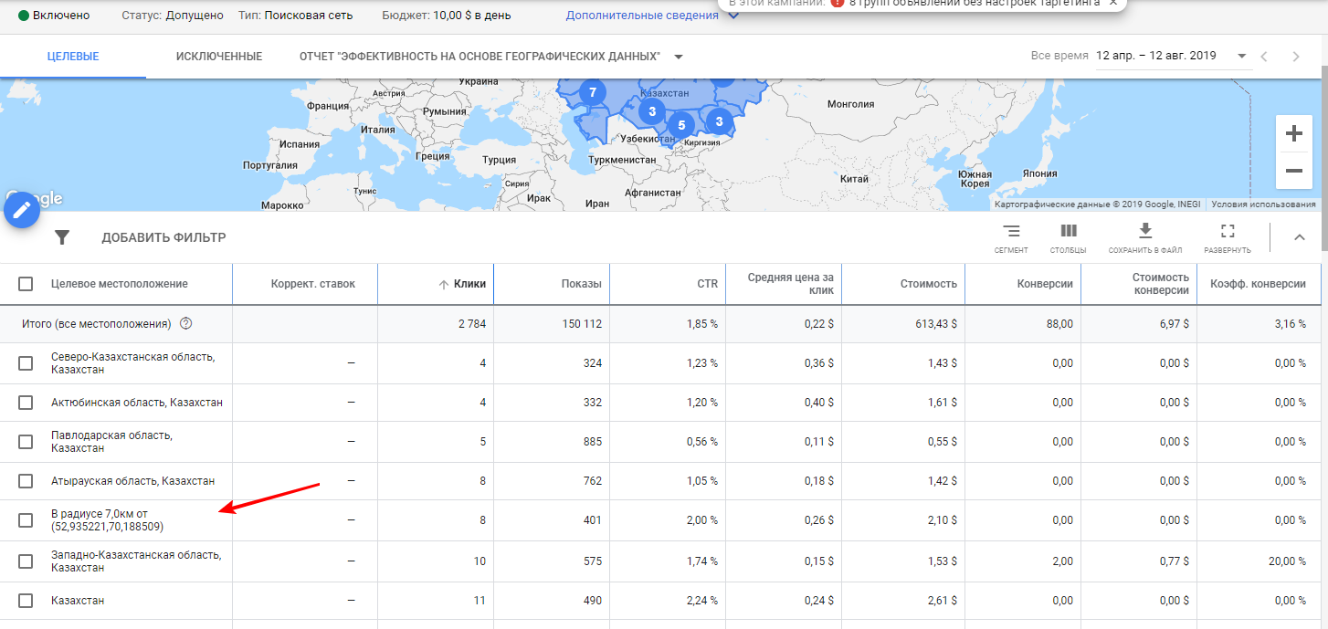
Task: Expand the geographic report dropdown arrow
Action: [679, 57]
